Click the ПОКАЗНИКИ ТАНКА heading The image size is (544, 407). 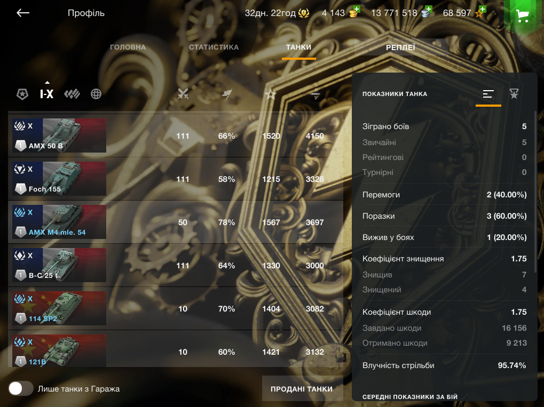coord(395,94)
